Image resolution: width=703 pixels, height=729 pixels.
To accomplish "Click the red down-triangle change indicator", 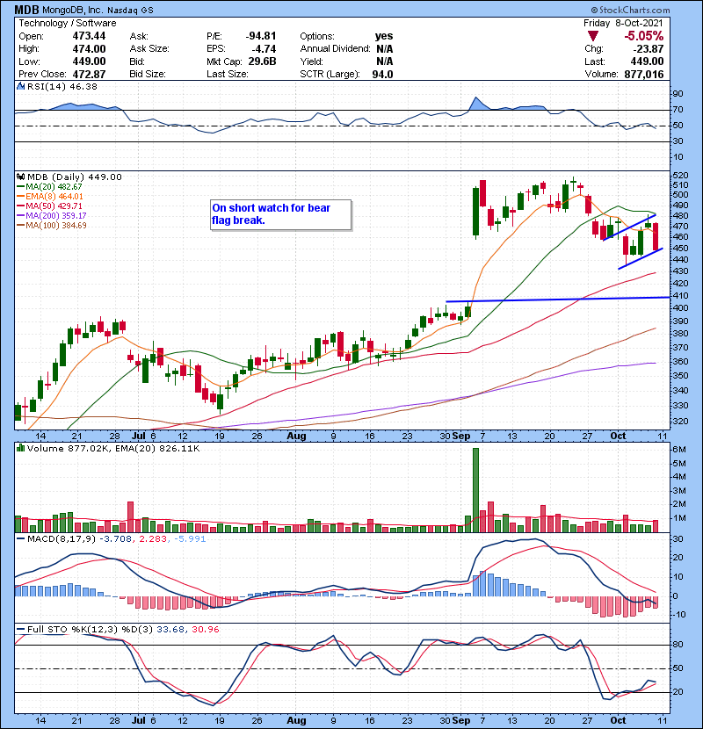I will tap(593, 36).
